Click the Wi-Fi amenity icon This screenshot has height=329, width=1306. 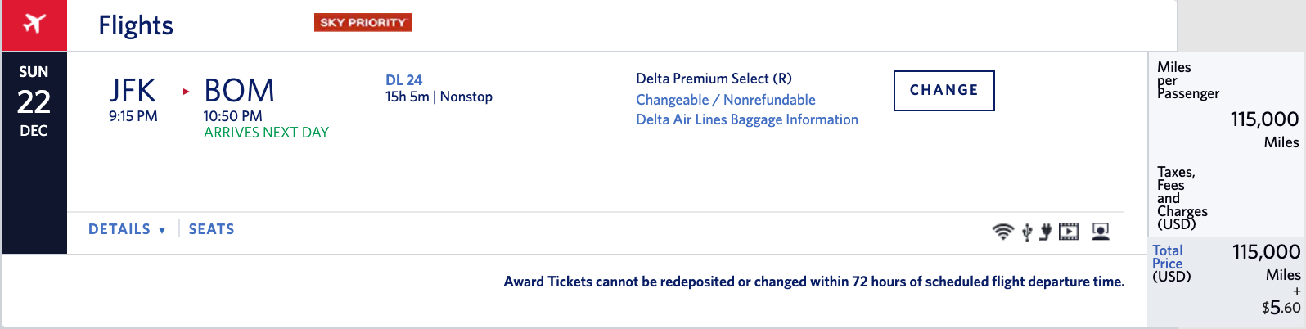(1002, 232)
